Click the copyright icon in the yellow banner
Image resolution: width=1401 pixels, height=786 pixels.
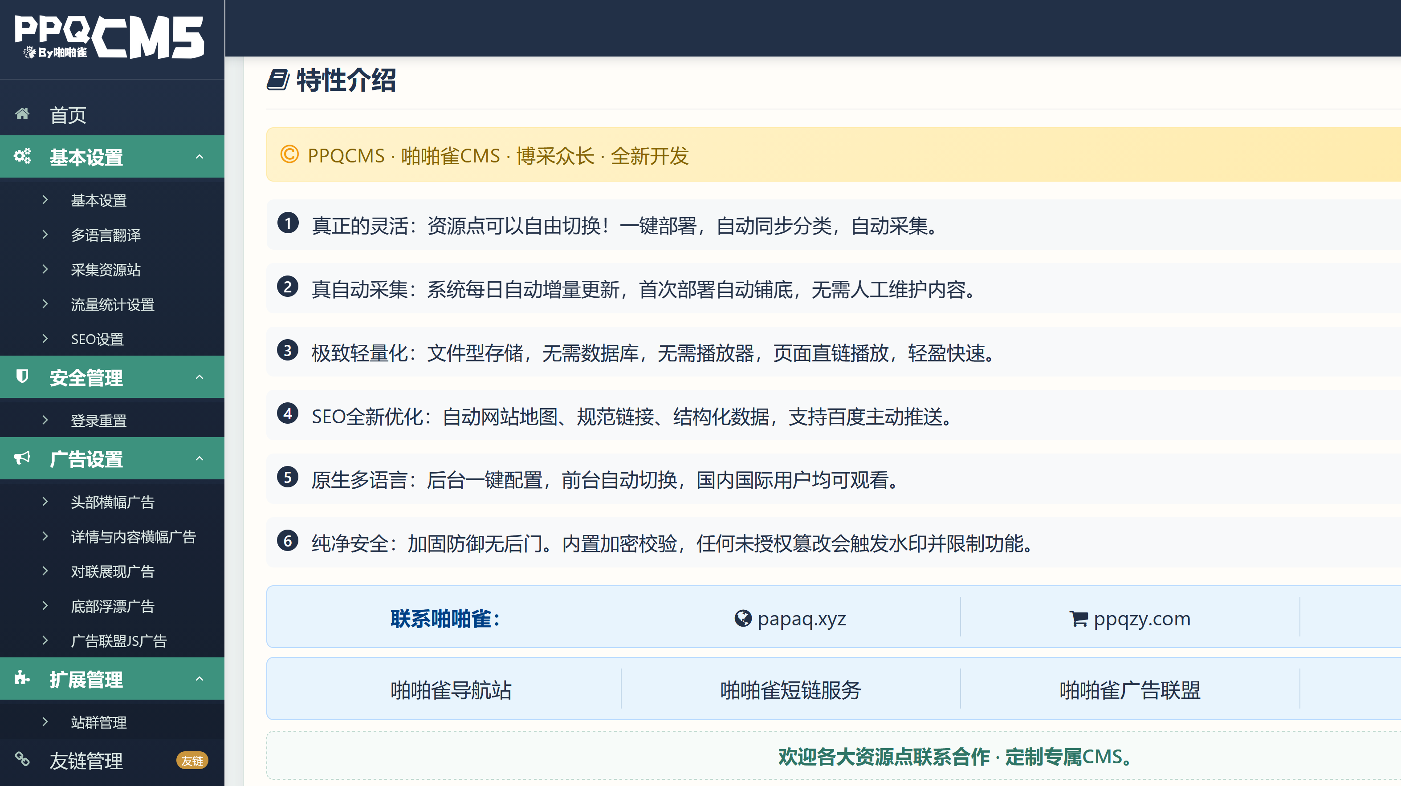289,154
